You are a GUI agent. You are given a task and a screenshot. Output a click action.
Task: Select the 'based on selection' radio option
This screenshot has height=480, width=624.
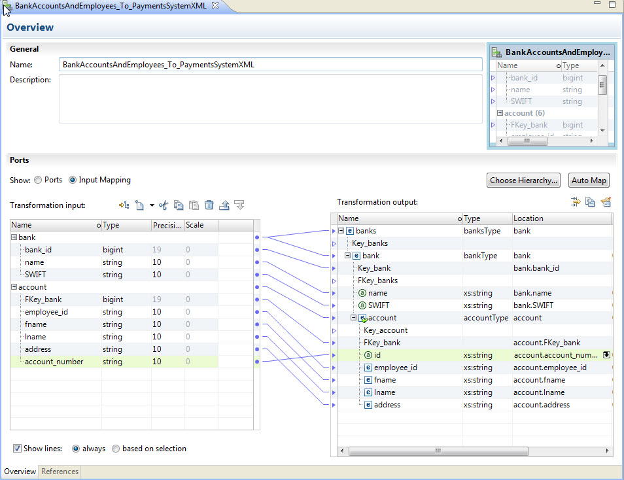[x=116, y=449]
